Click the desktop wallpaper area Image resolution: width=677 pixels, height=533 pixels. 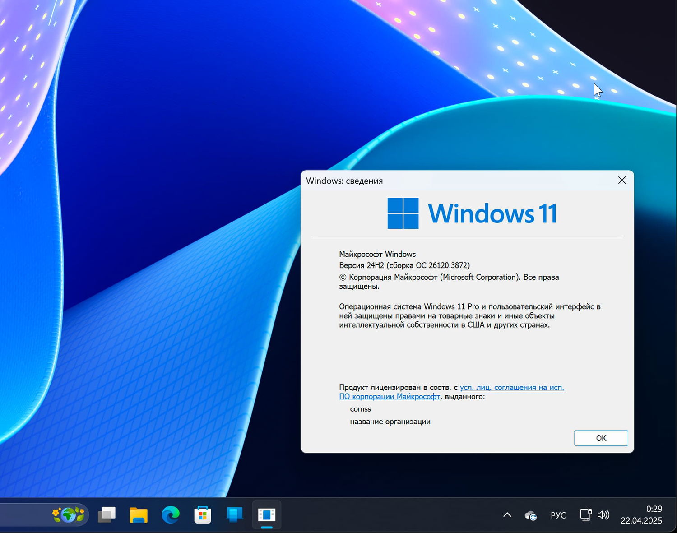tap(135, 226)
